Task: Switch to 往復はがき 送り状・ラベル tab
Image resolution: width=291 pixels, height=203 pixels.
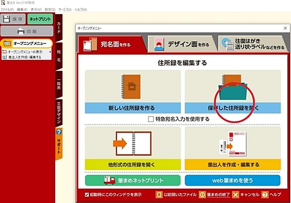Action: [252, 44]
